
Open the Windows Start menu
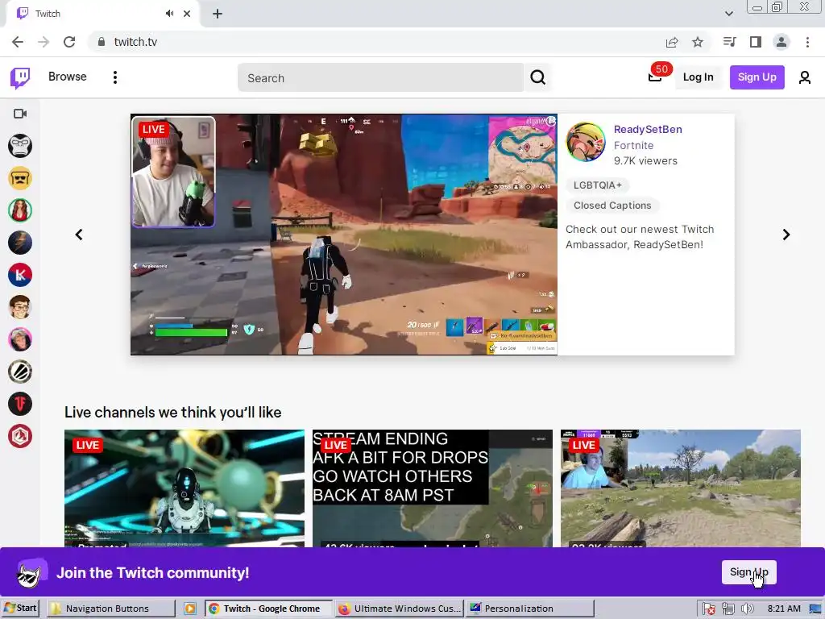click(x=20, y=609)
